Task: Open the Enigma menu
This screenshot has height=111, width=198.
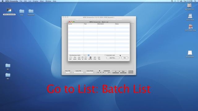Action: coord(35,1)
